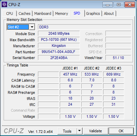Open the Mainboard tab
137x136 pixels.
coord(43,13)
